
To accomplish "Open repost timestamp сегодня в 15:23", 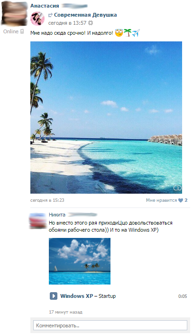I will [47, 200].
